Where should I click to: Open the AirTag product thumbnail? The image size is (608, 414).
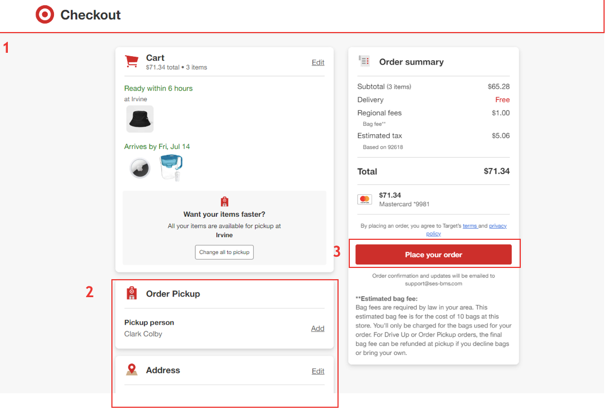pos(140,169)
